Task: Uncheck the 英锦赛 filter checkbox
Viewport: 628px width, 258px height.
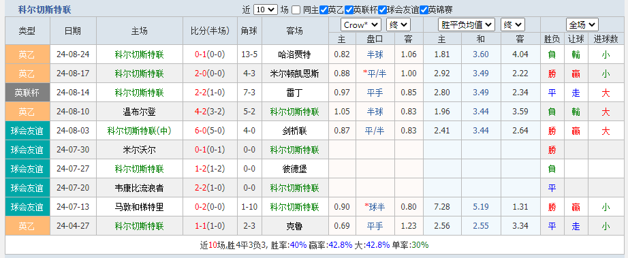Action: [424, 10]
